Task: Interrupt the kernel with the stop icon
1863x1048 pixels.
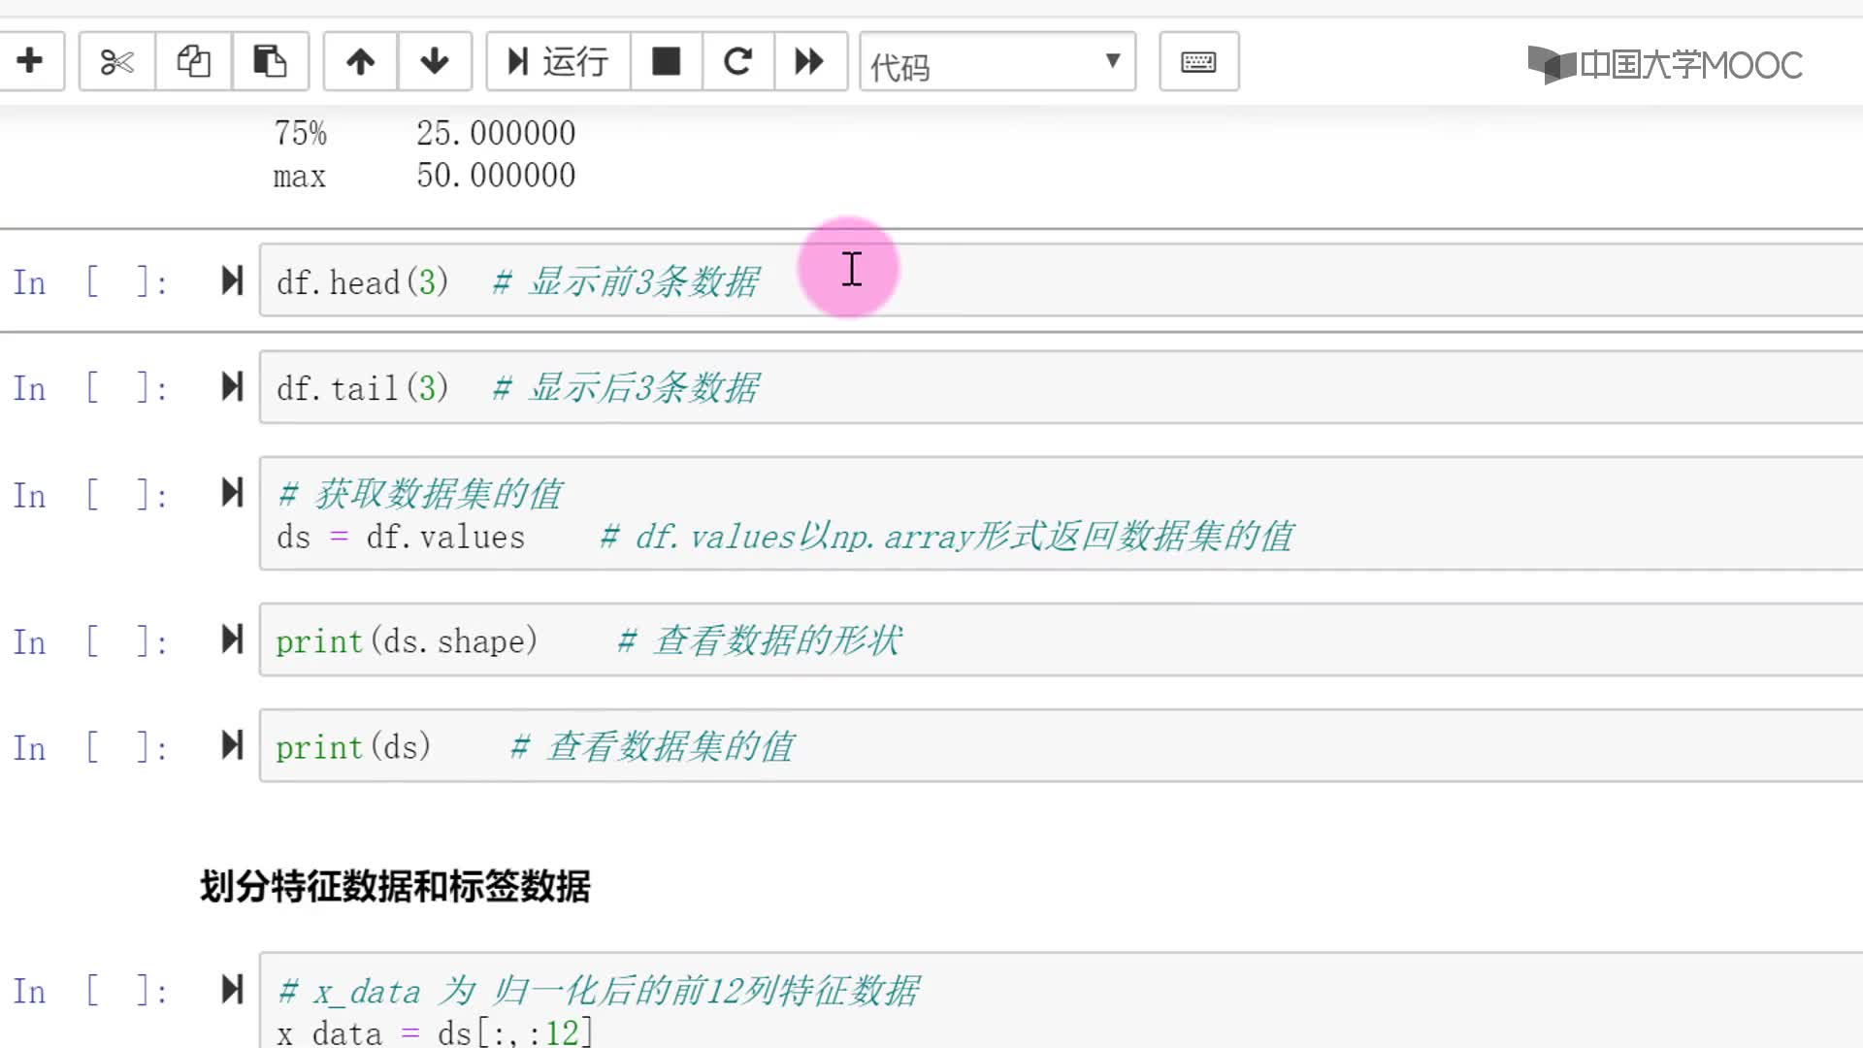Action: pyautogui.click(x=666, y=61)
